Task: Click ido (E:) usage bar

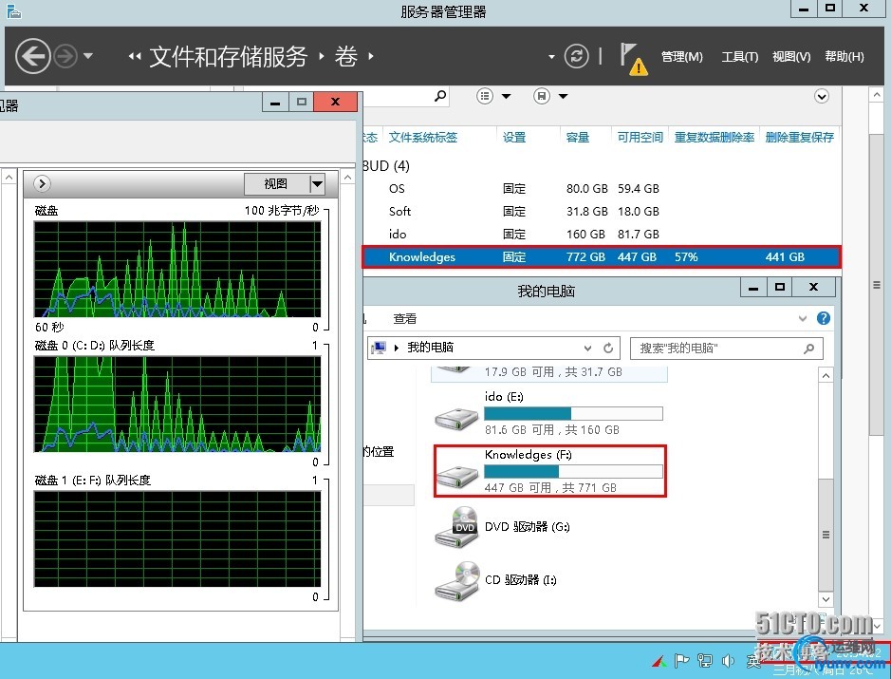Action: click(x=573, y=413)
